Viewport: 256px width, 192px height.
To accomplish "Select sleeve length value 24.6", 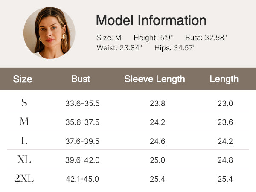I will pos(157,141).
